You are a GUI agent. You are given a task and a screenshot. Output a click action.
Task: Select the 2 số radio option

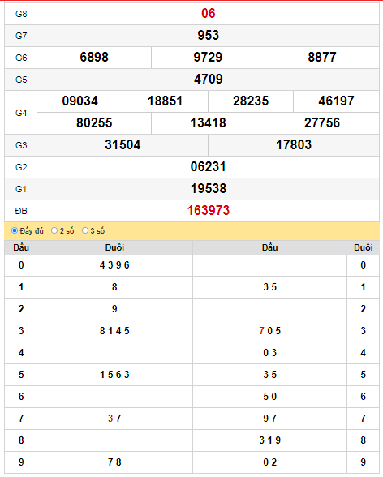[x=54, y=230]
